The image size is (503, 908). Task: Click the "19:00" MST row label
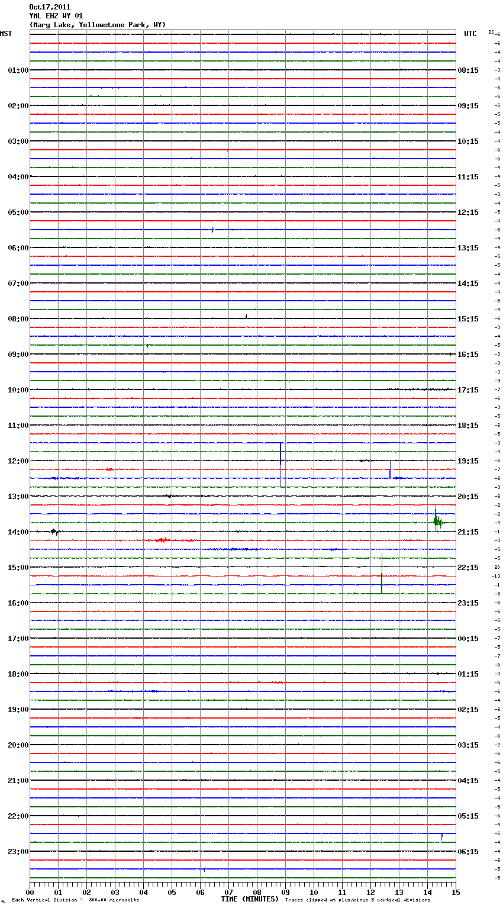18,710
